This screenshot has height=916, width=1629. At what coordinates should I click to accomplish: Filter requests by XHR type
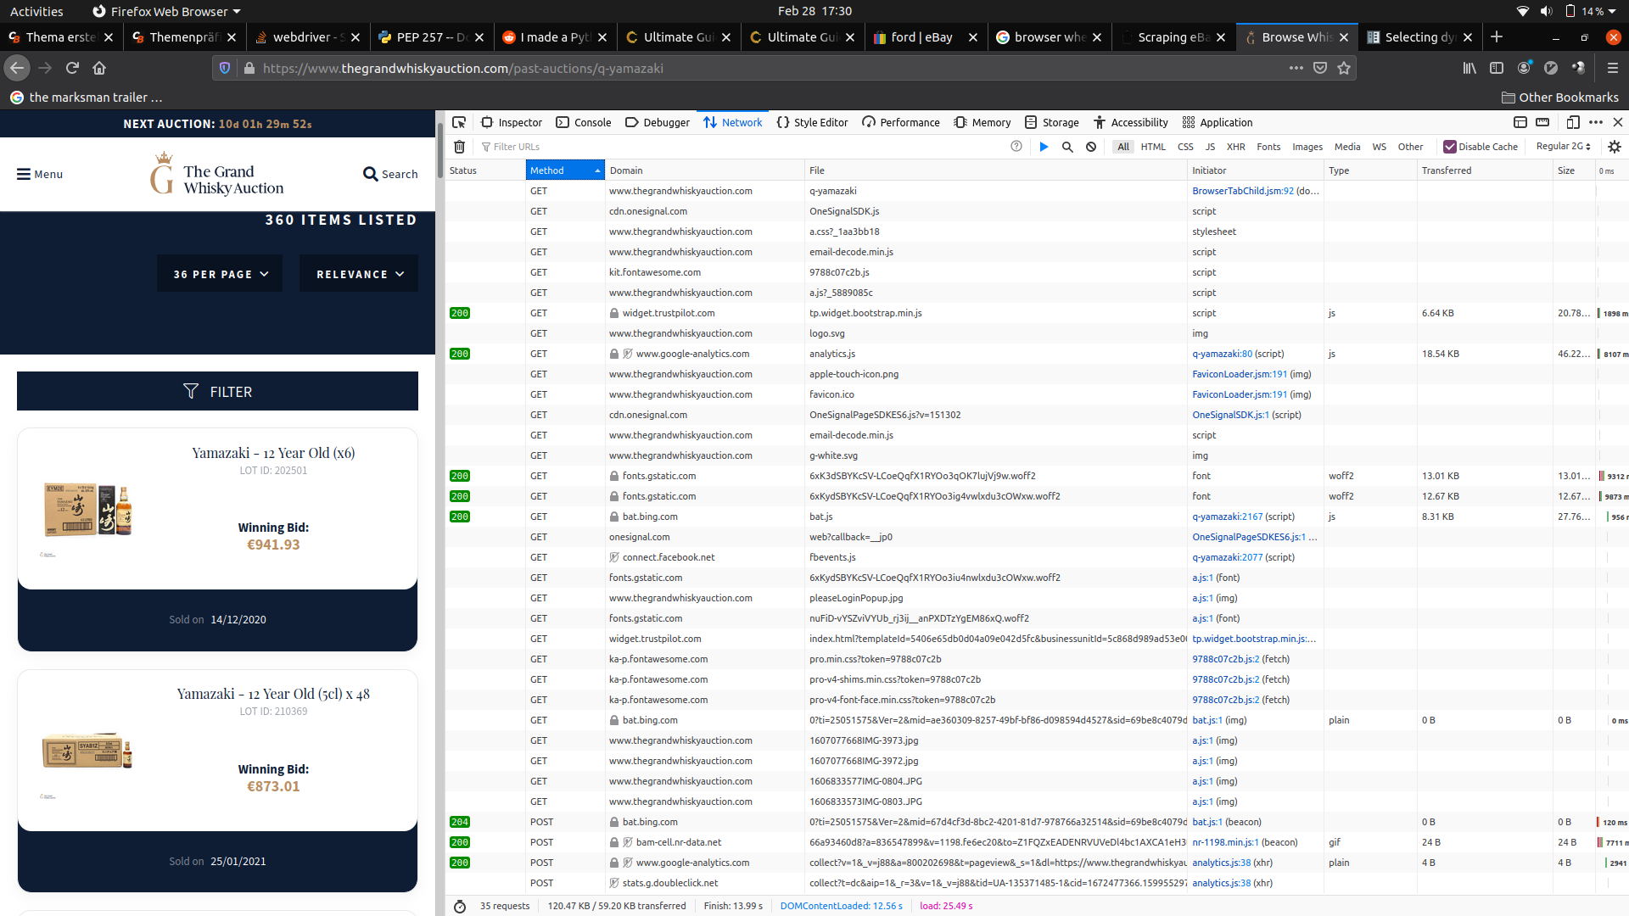coord(1235,147)
